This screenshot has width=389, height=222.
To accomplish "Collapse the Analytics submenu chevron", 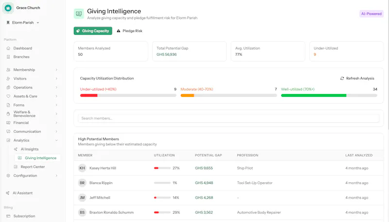I will tap(56, 140).
